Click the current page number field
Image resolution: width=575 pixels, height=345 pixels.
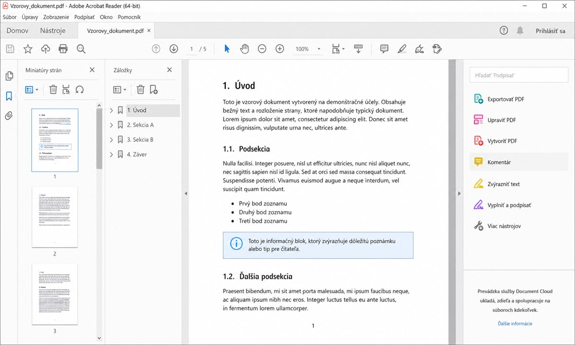point(192,49)
